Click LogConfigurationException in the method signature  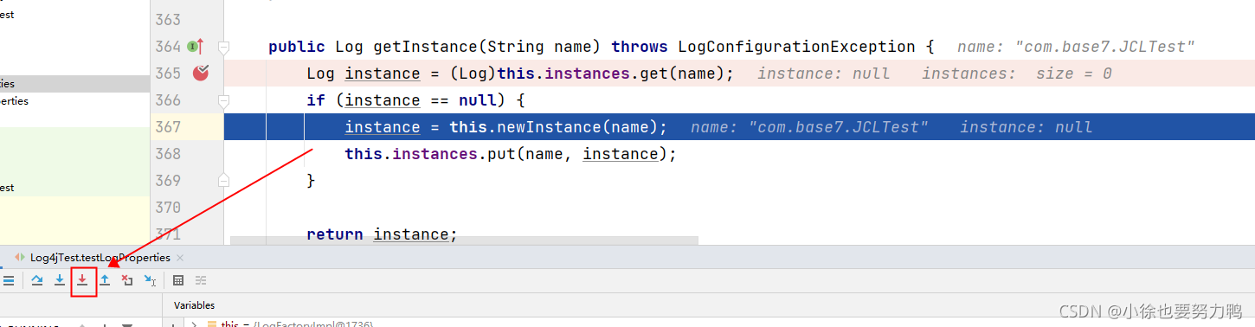click(796, 47)
